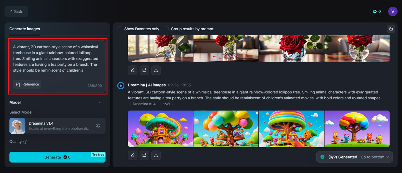The height and width of the screenshot is (173, 402).
Task: Click the Dreamina AI images logo icon
Action: [121, 86]
